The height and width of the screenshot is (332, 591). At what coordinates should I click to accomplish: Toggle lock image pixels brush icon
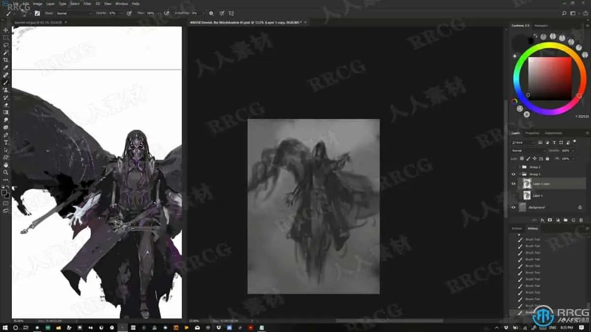[528, 159]
